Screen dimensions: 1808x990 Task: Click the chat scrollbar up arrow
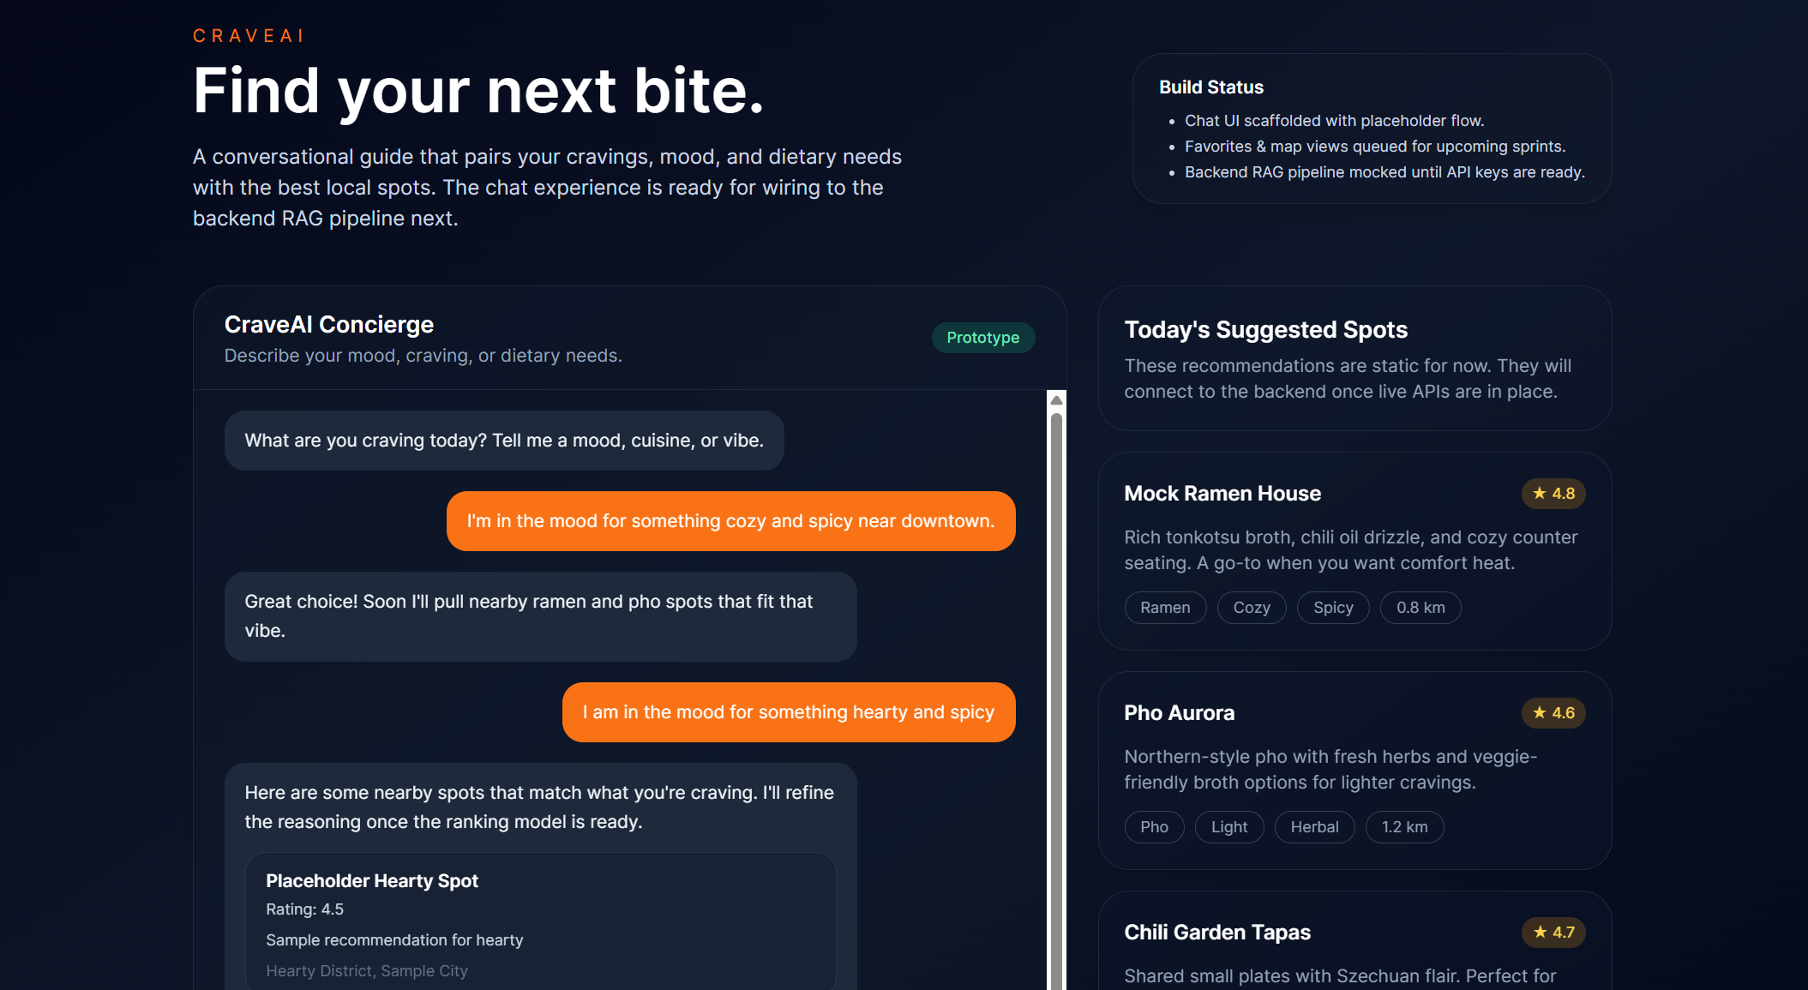[x=1056, y=400]
